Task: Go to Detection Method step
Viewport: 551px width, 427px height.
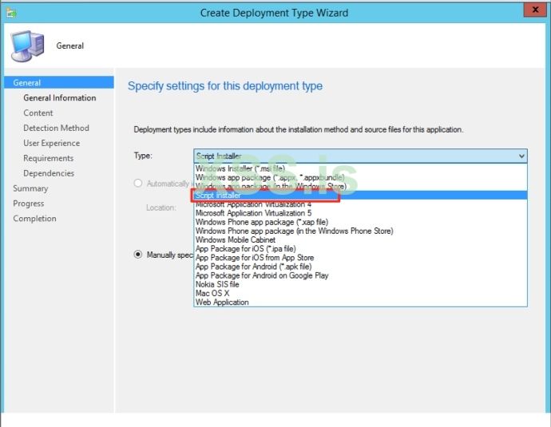Action: pos(56,128)
